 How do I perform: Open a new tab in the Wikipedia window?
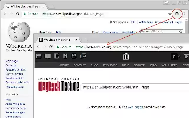point(51,7)
